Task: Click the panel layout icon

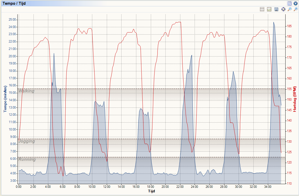Action: point(290,3)
